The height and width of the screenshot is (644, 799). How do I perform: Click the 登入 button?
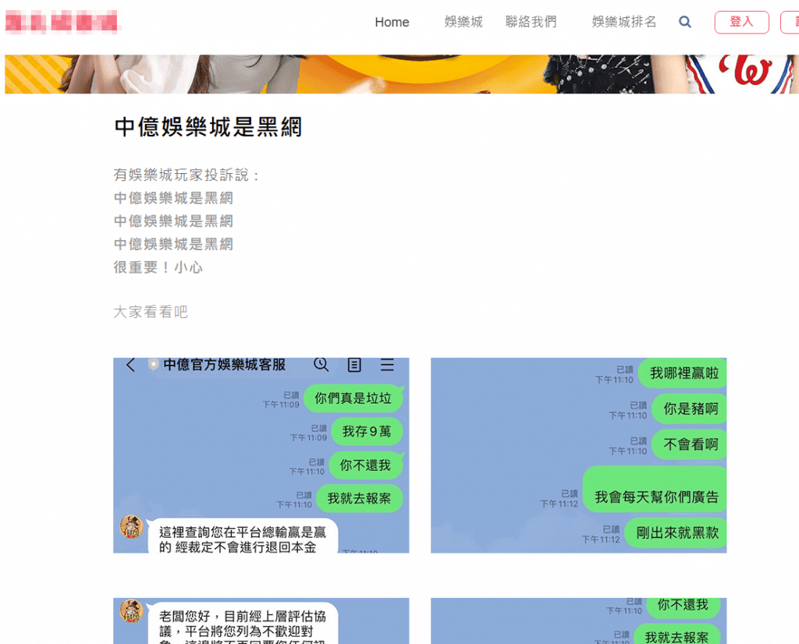pos(741,22)
